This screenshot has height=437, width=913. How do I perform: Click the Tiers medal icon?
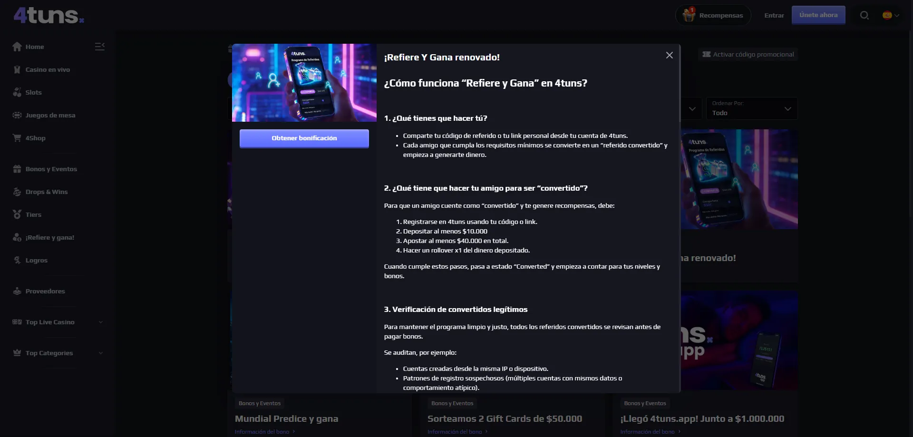click(17, 214)
